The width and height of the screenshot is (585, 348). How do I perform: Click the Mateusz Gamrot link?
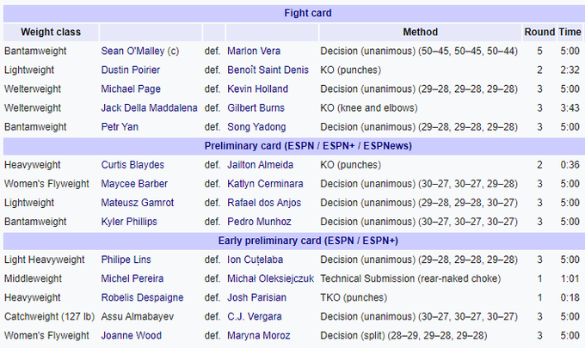(137, 202)
